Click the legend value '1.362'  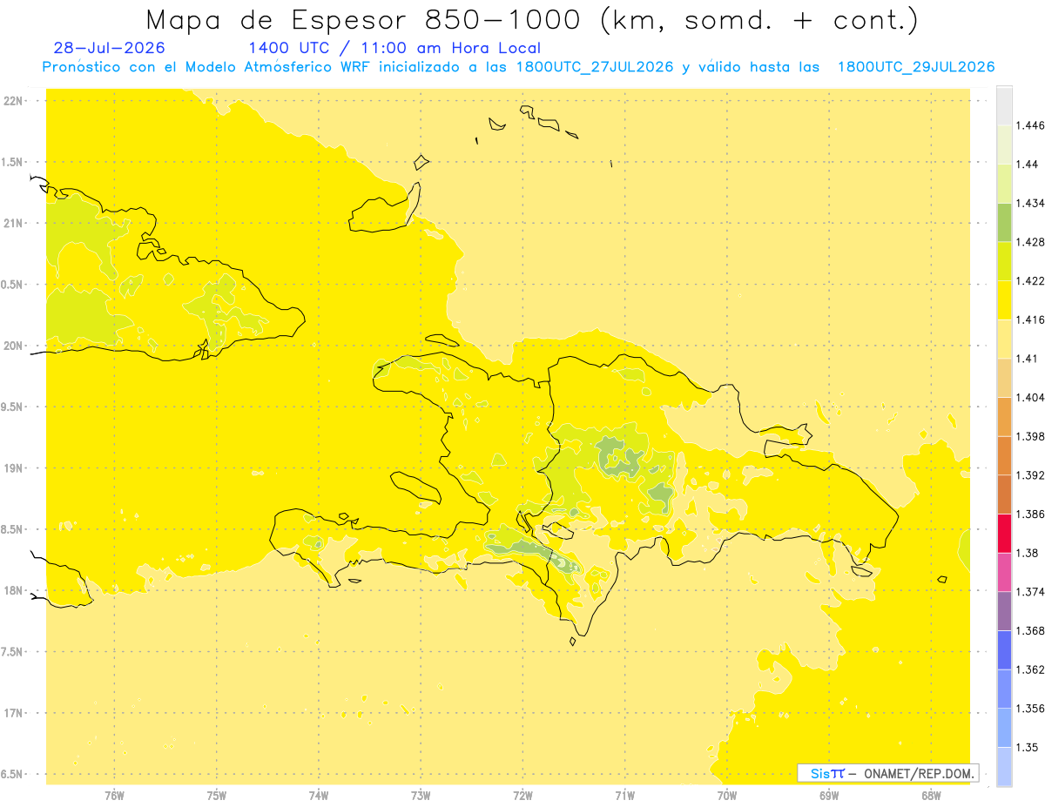click(1032, 669)
